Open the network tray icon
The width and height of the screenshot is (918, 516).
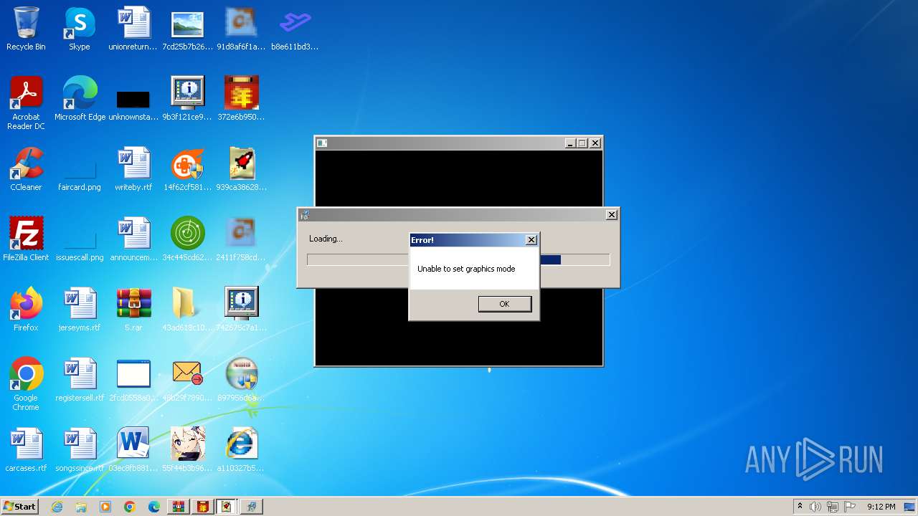coord(833,507)
